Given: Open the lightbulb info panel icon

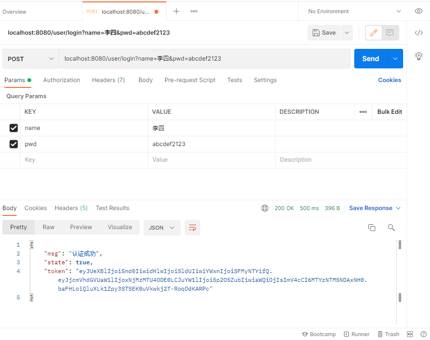Looking at the screenshot, I should click(418, 56).
